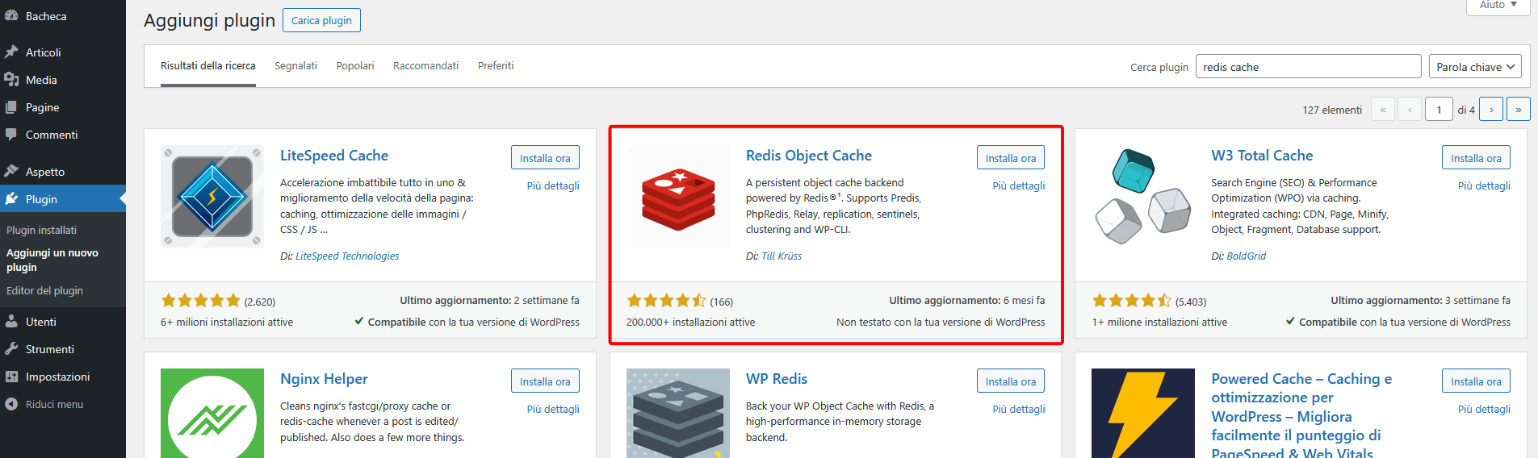The image size is (1538, 458).
Task: Click the 127 elementi count text
Action: (1332, 110)
